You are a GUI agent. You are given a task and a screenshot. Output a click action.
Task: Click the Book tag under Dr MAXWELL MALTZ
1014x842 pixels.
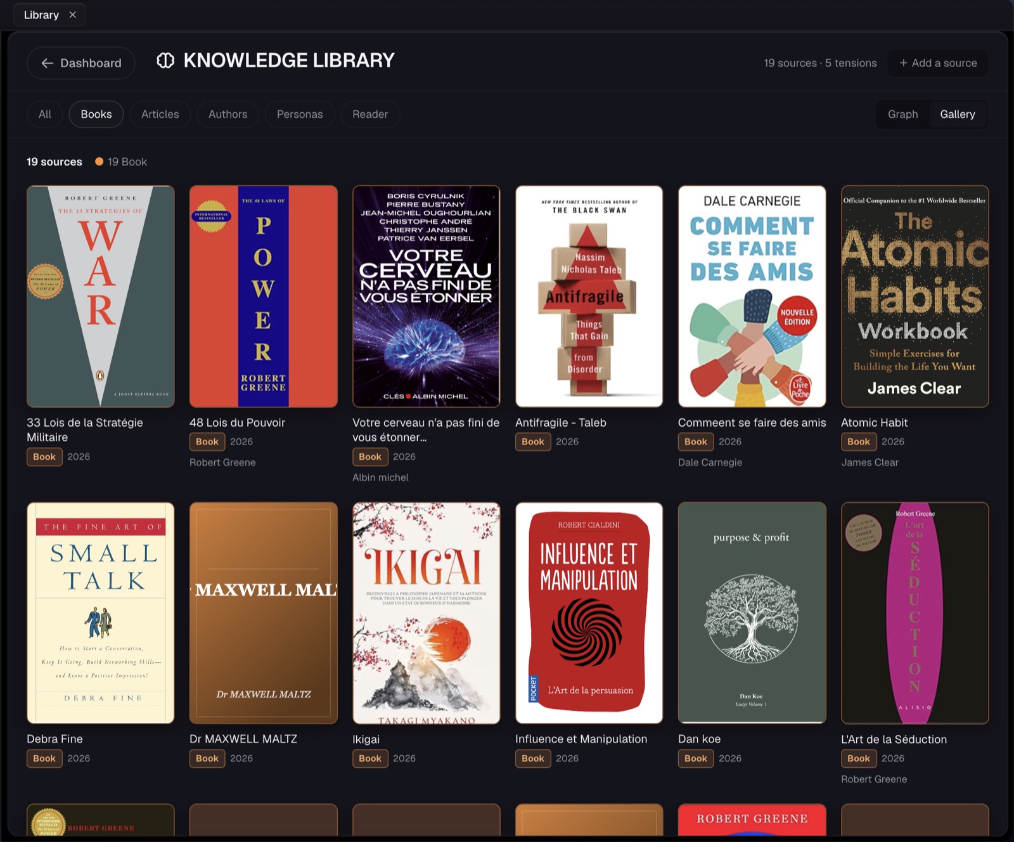tap(207, 758)
